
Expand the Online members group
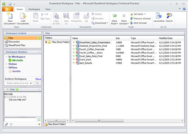[x=7, y=64]
